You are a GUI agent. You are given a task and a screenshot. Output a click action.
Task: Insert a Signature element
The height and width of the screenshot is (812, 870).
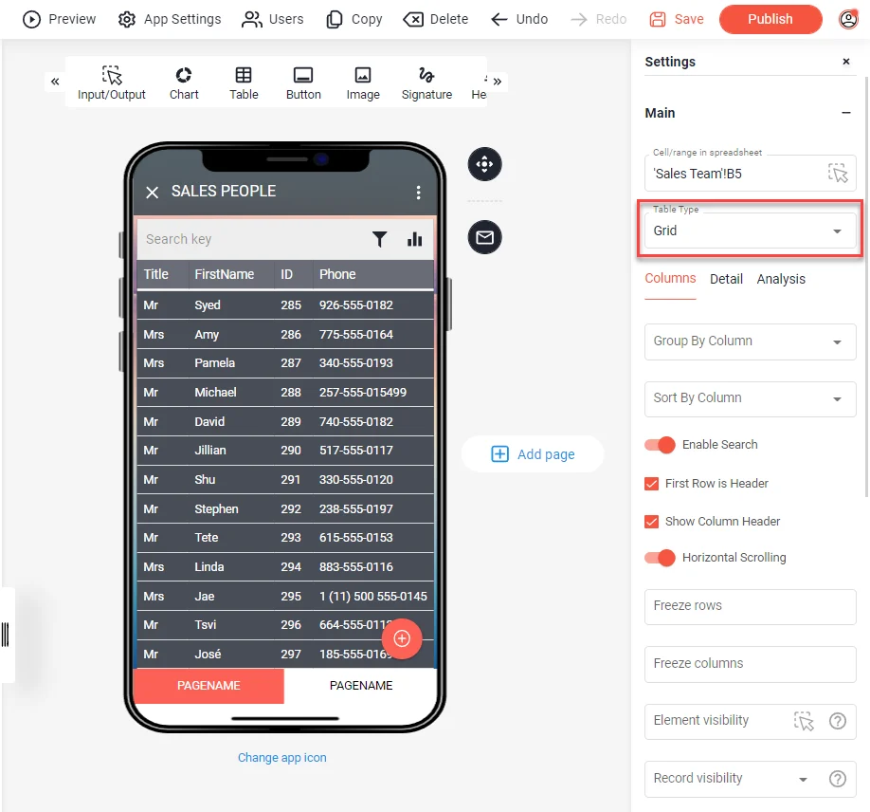[426, 83]
